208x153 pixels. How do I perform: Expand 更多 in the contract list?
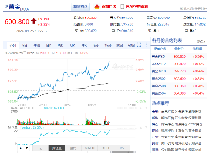pos(201,42)
